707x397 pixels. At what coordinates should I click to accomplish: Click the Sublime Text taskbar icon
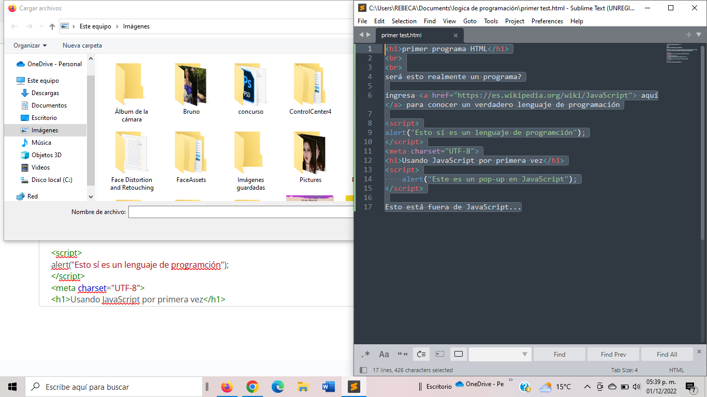pyautogui.click(x=353, y=387)
